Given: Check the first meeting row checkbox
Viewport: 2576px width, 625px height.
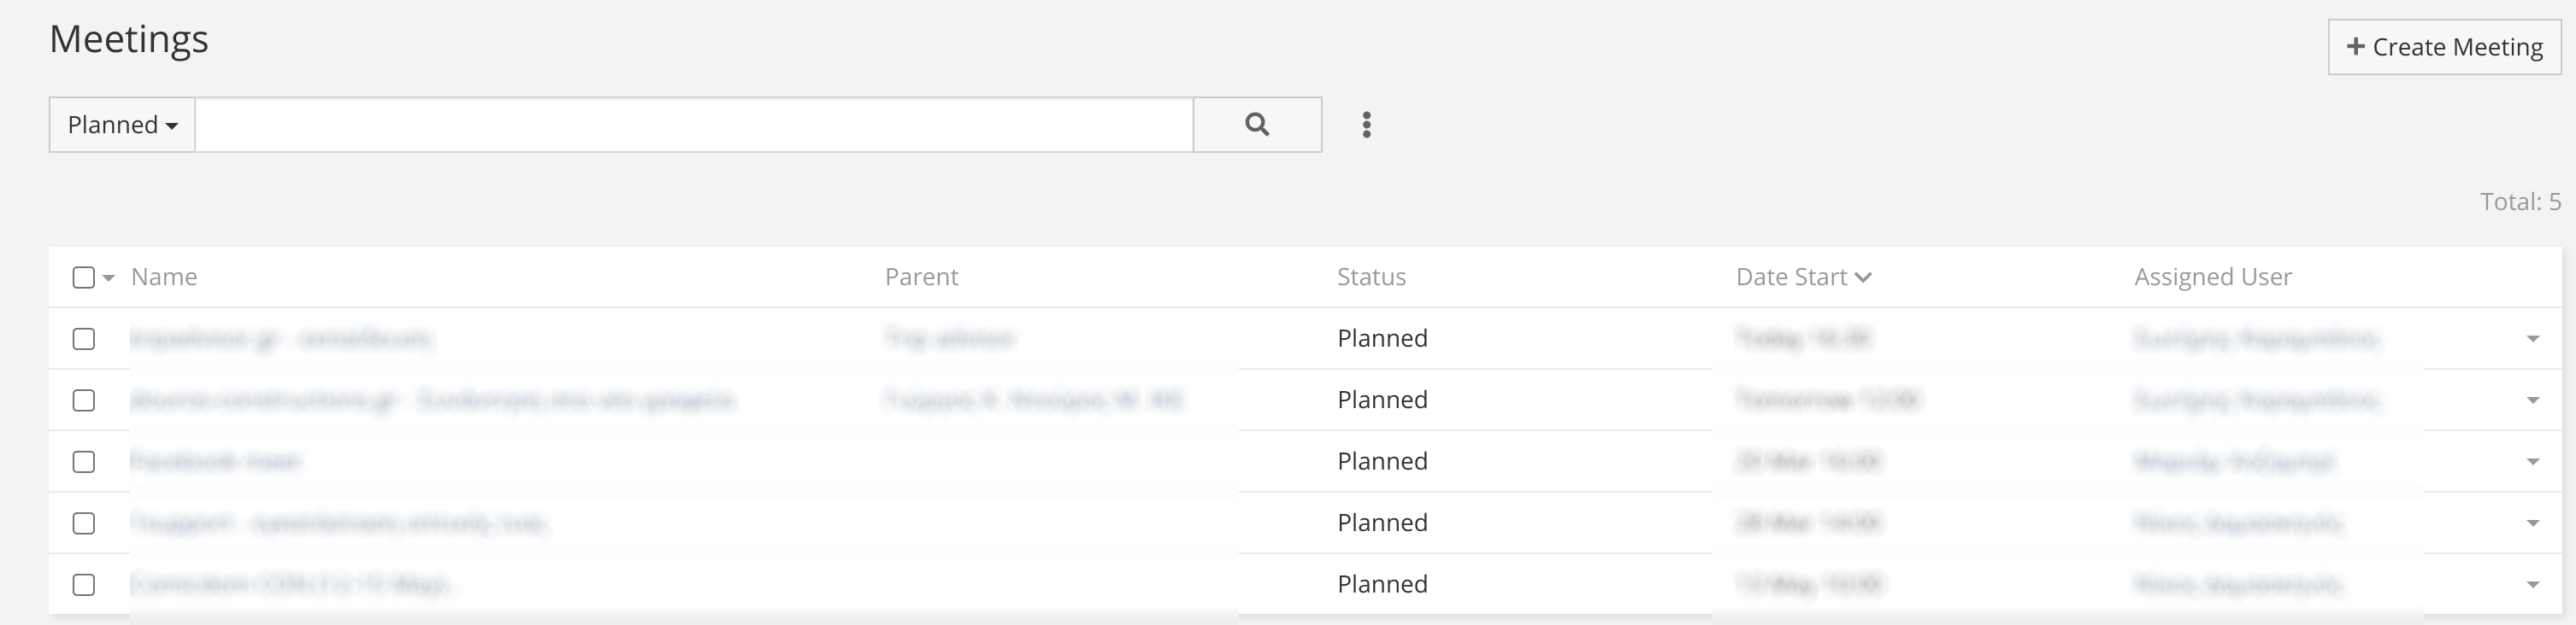Looking at the screenshot, I should pos(84,338).
